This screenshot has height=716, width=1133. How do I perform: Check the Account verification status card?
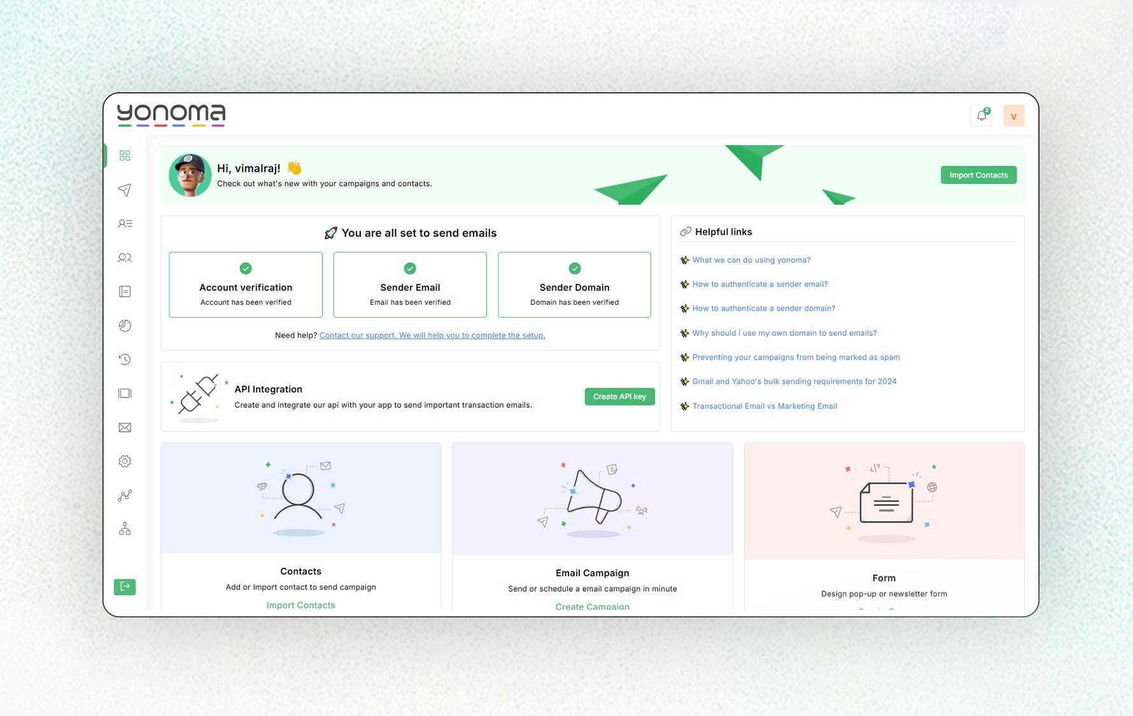[246, 284]
